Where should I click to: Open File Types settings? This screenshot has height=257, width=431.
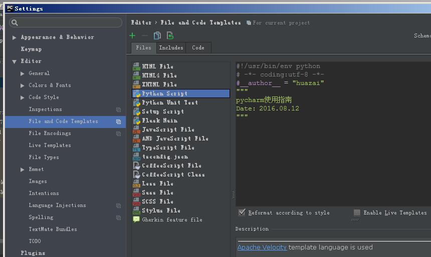pyautogui.click(x=44, y=157)
